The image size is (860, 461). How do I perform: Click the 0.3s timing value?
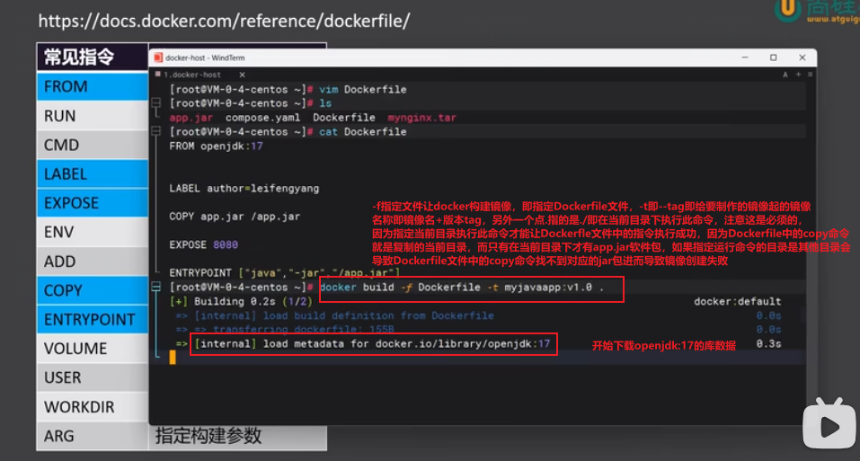[x=768, y=343]
